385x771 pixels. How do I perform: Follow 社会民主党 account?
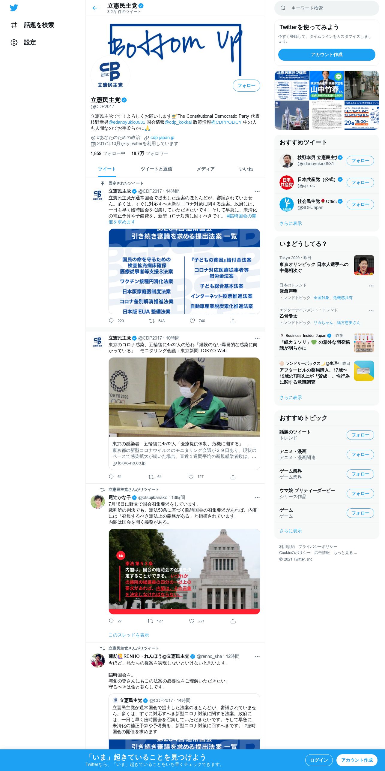click(360, 204)
